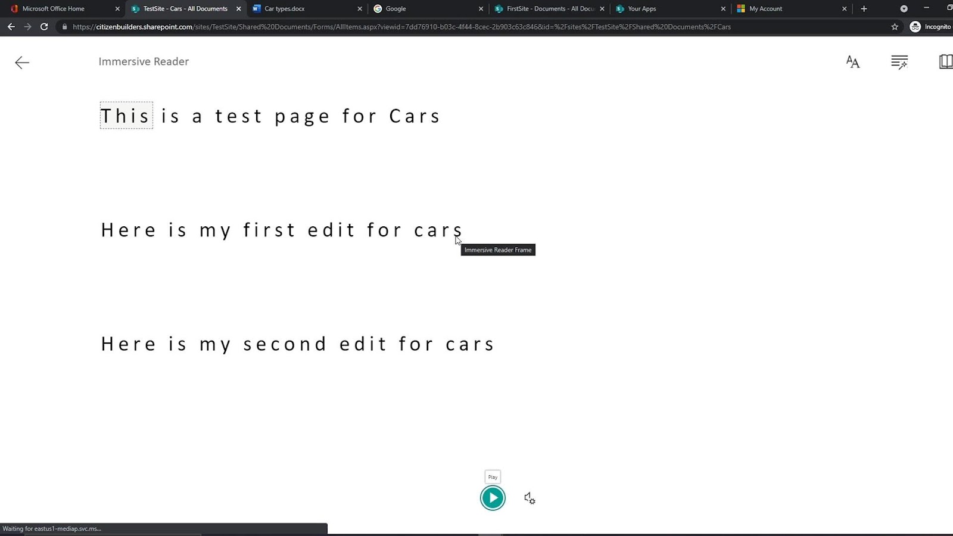
Task: Open Text Preferences icon
Action: (x=853, y=62)
